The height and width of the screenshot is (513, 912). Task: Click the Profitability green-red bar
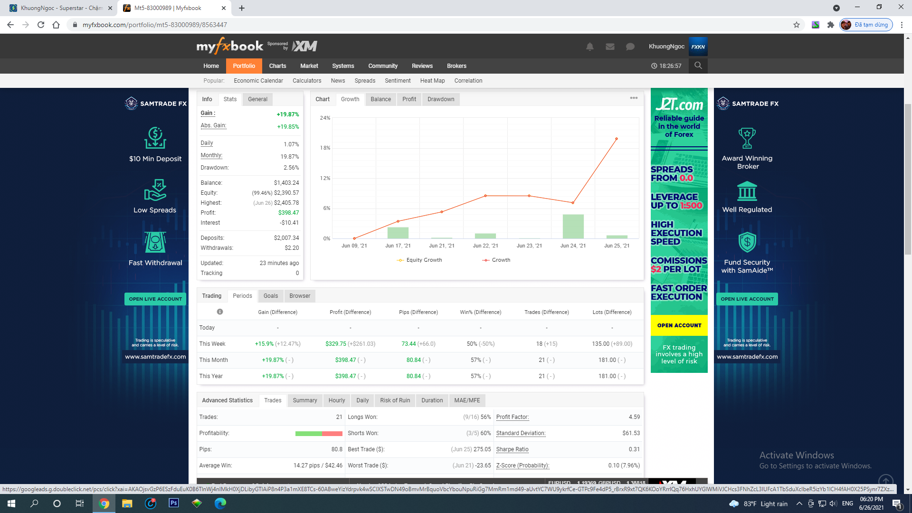pyautogui.click(x=318, y=433)
